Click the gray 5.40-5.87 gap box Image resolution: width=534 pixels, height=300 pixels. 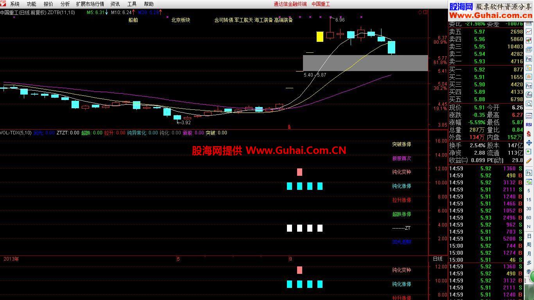[x=366, y=63]
